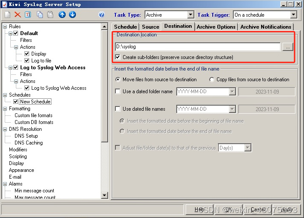
Task: Open the Task Trigger dropdown
Action: (x=294, y=15)
